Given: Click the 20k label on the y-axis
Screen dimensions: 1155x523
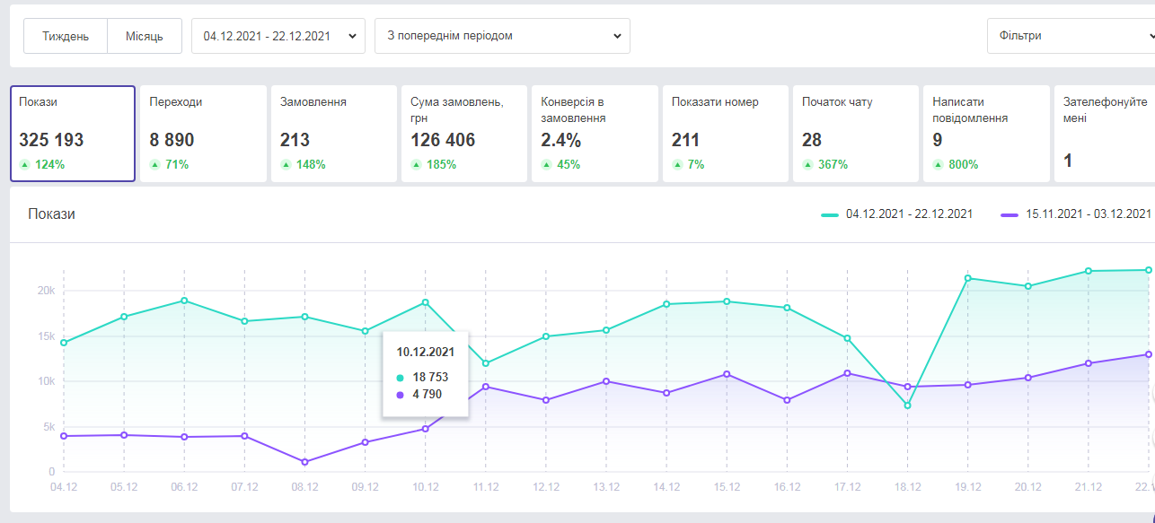Looking at the screenshot, I should pyautogui.click(x=46, y=291).
